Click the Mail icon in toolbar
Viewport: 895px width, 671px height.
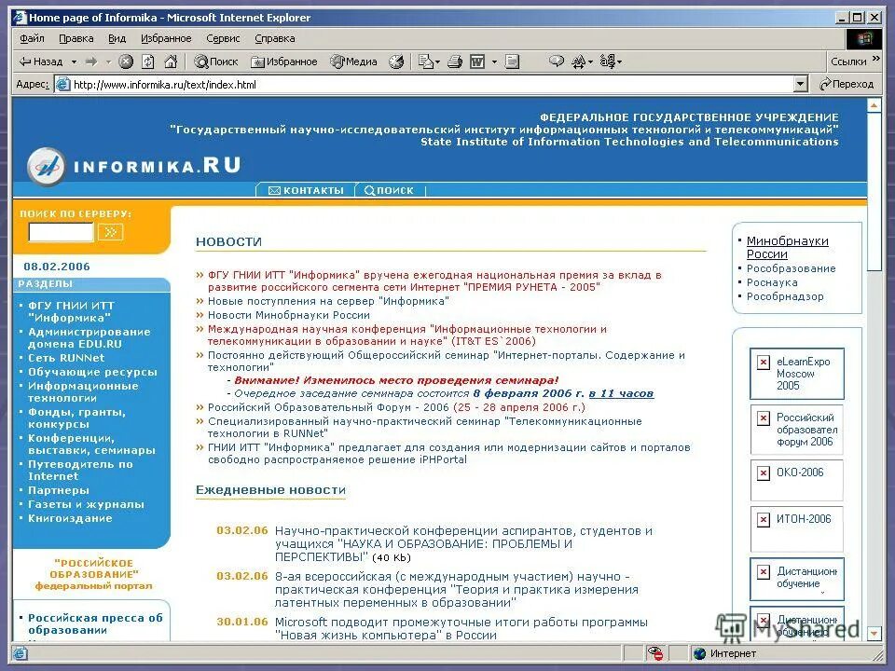click(x=425, y=62)
